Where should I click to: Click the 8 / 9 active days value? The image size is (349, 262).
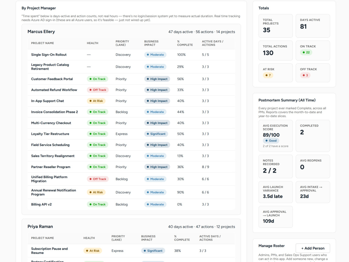click(x=206, y=167)
